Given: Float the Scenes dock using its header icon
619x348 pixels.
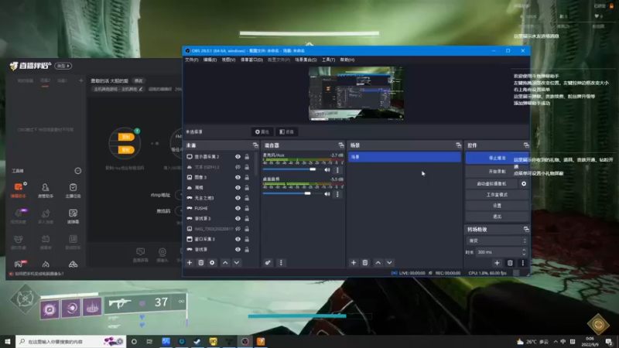Looking at the screenshot, I should click(x=458, y=145).
